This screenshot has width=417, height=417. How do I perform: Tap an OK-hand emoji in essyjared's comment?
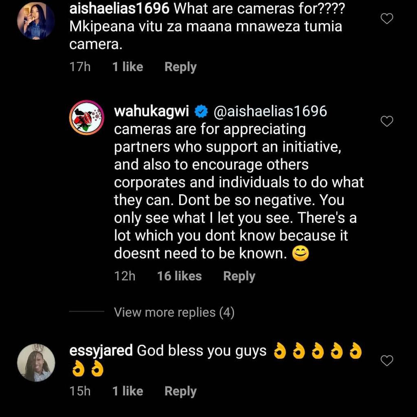tap(279, 351)
